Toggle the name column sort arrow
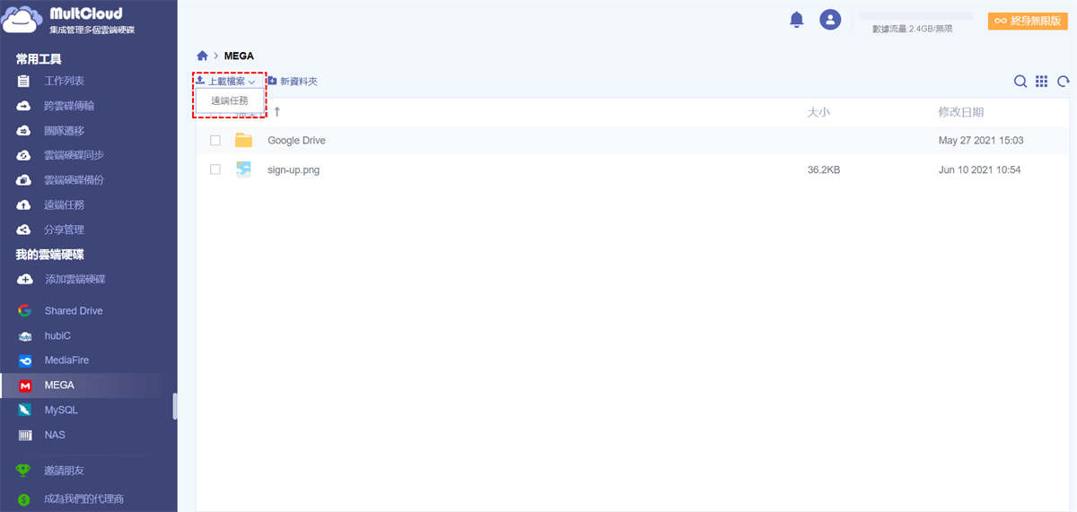This screenshot has height=512, width=1077. coord(277,112)
